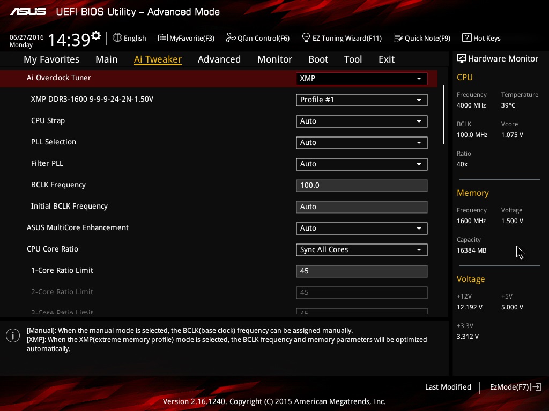Open the My Favorites tab
This screenshot has width=549, height=411.
[51, 59]
